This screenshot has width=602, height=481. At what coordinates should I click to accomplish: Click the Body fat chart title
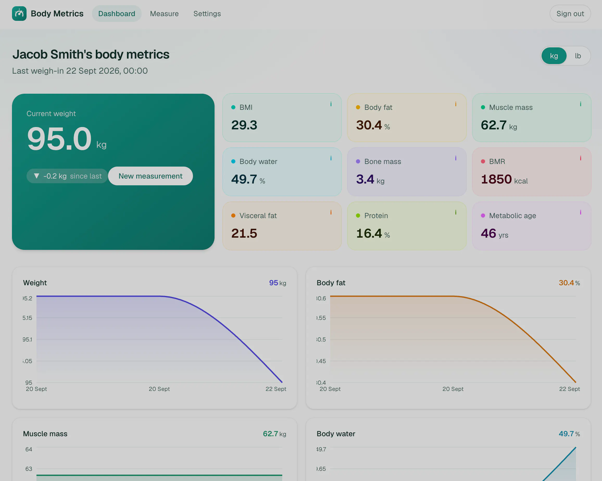tap(331, 282)
